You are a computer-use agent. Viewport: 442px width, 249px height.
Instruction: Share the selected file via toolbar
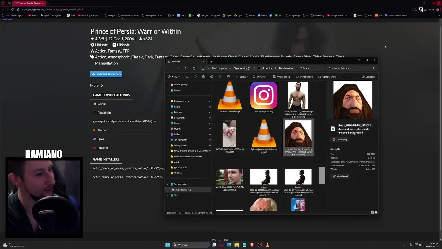click(220, 77)
